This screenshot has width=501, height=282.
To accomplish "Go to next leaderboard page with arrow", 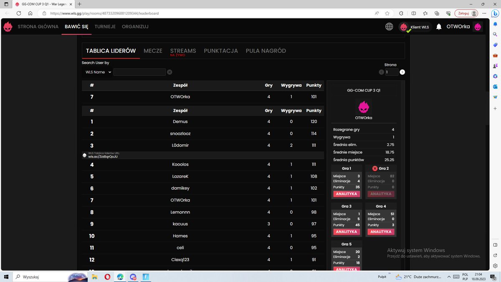I will click(402, 72).
